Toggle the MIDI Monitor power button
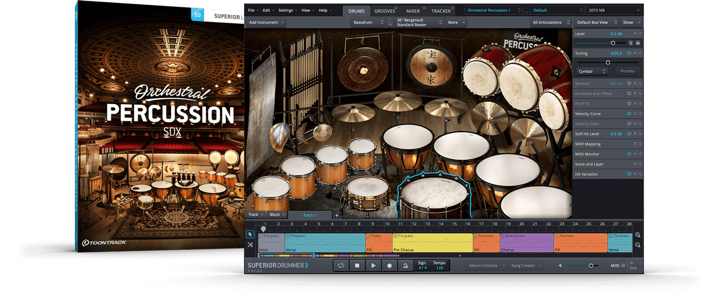 [x=629, y=154]
